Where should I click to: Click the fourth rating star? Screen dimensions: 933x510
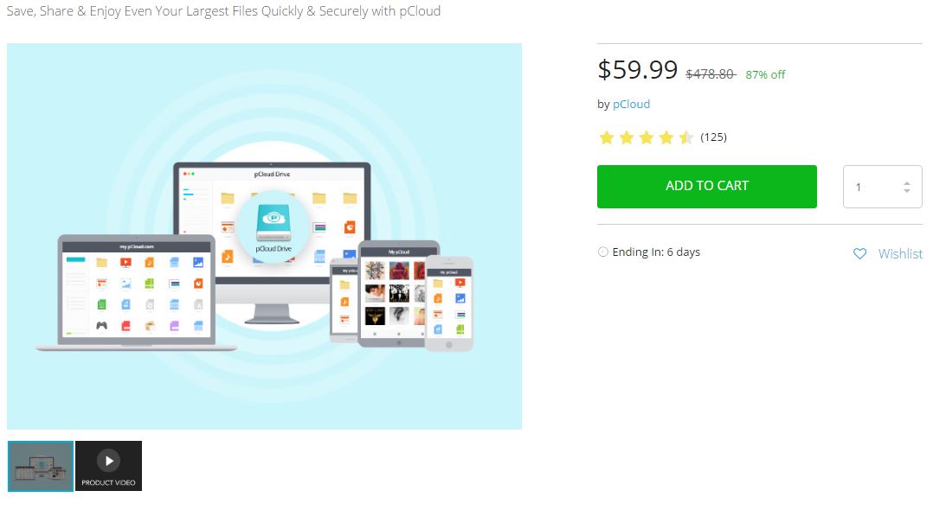click(x=666, y=137)
